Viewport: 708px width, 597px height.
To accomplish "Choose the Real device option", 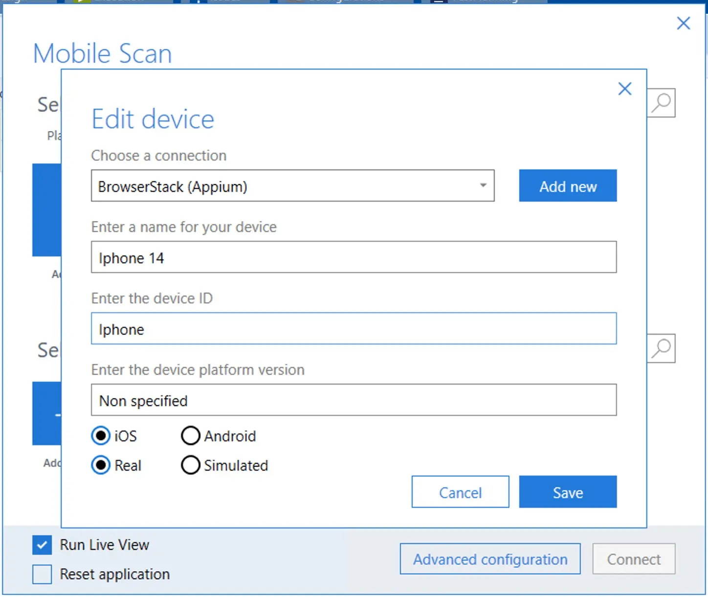I will point(101,465).
